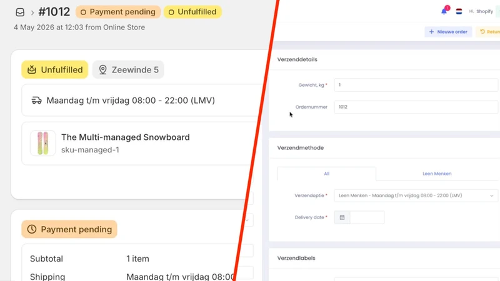
Task: Select the All shipping method tab
Action: tap(326, 174)
